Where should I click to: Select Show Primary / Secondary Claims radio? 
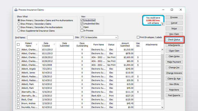click(x=19, y=24)
